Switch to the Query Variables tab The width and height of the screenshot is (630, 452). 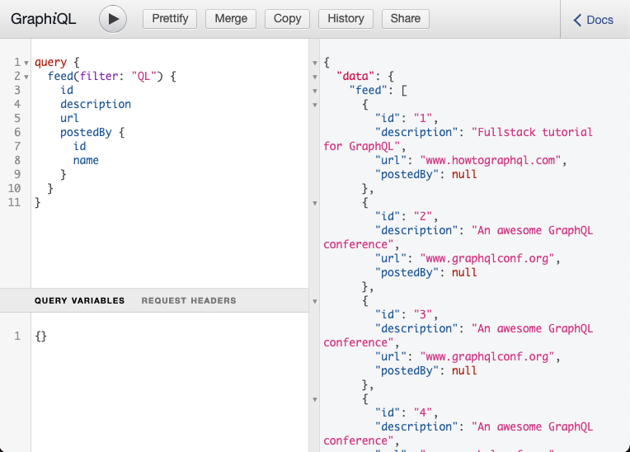(79, 300)
